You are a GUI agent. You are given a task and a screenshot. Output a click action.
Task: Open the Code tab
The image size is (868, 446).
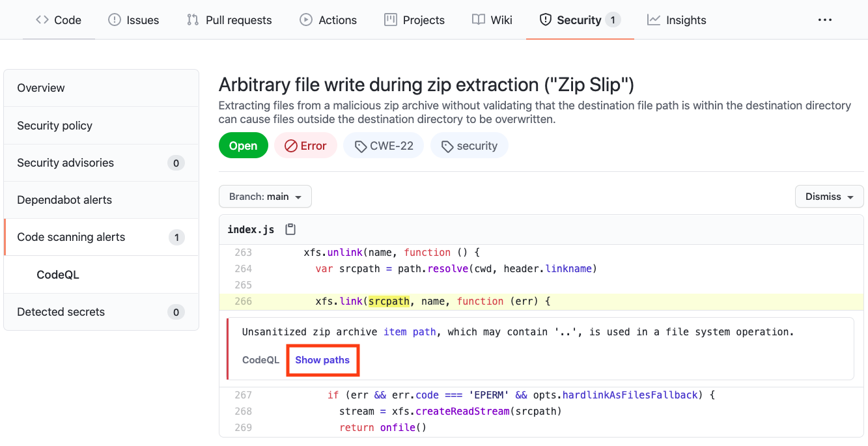point(59,20)
